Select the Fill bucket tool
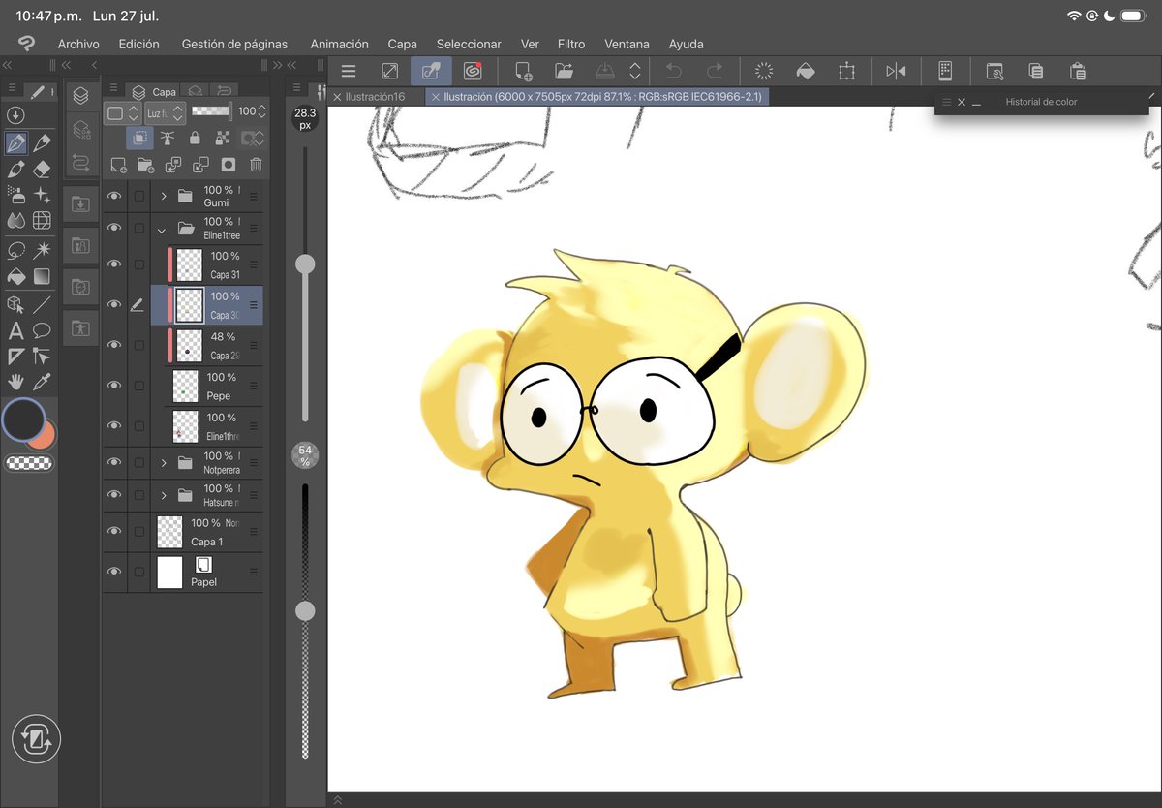Image resolution: width=1162 pixels, height=808 pixels. pyautogui.click(x=15, y=276)
